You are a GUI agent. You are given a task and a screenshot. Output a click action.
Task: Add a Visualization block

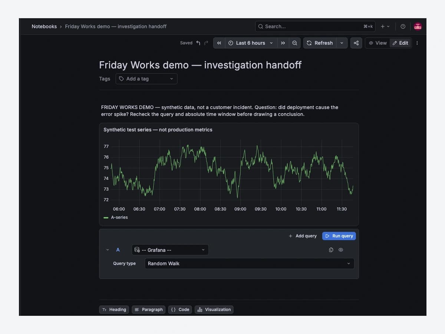(x=214, y=310)
